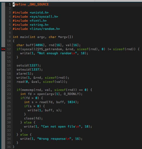Click the opening brace on line 10

(14, 41)
